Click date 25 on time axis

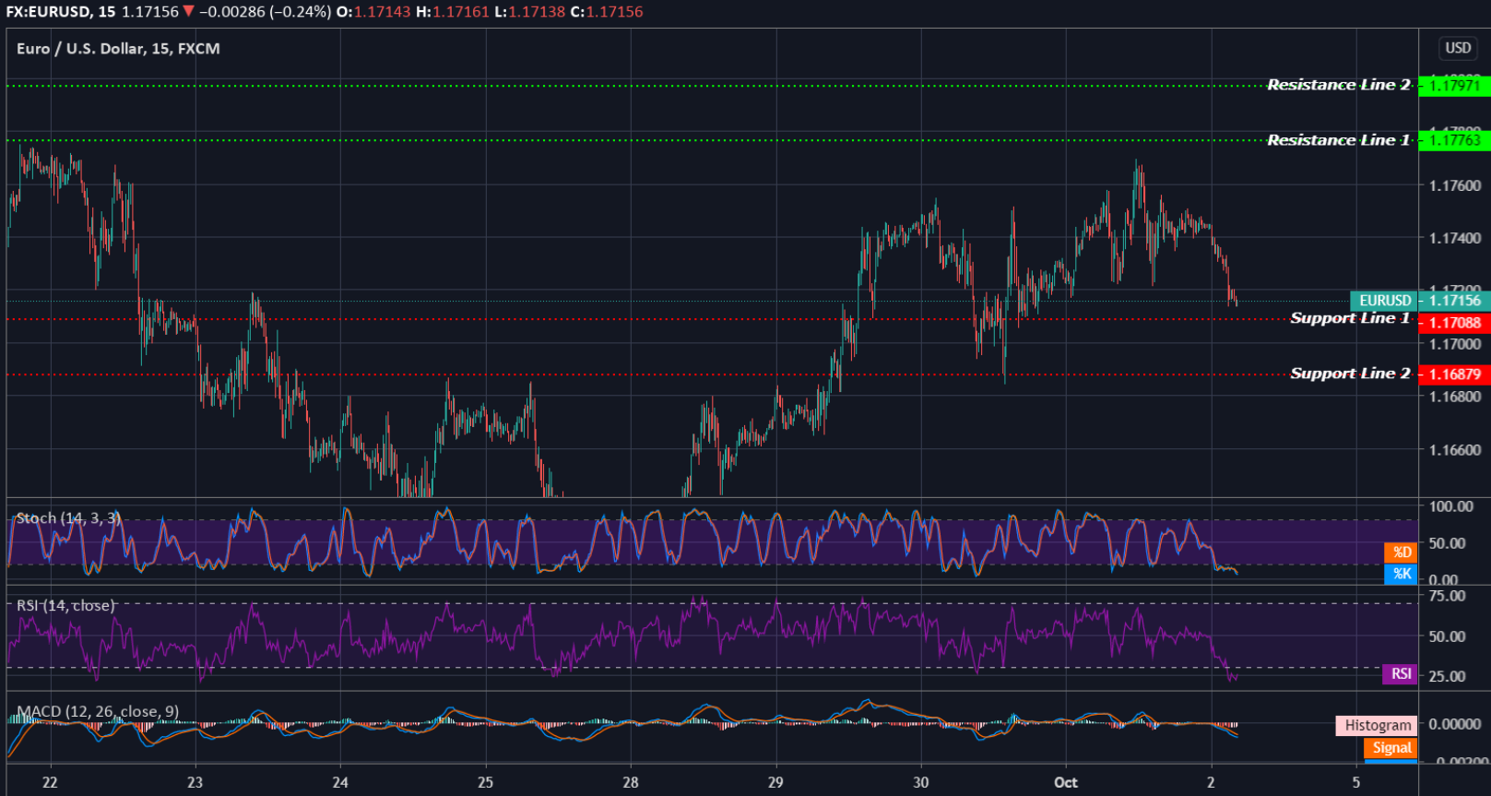click(x=485, y=782)
